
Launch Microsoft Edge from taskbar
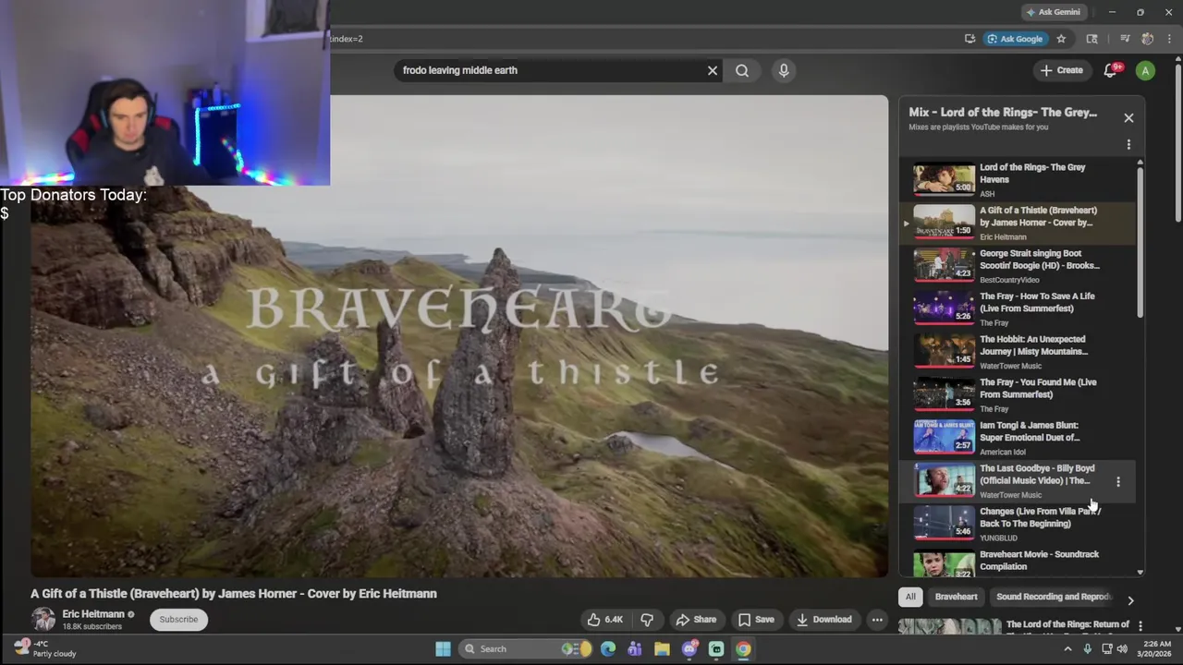pos(608,648)
